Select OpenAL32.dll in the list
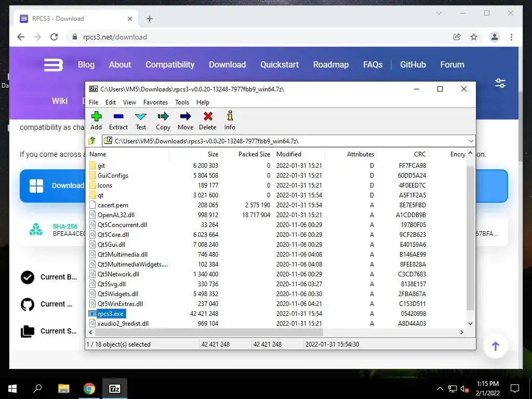 click(112, 215)
